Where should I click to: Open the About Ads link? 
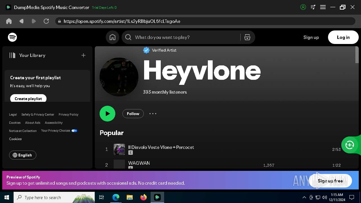point(33,123)
